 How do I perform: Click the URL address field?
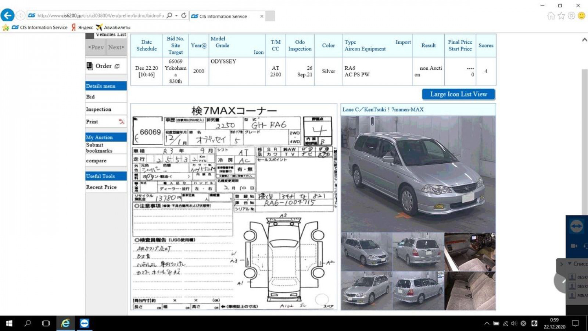(100, 15)
